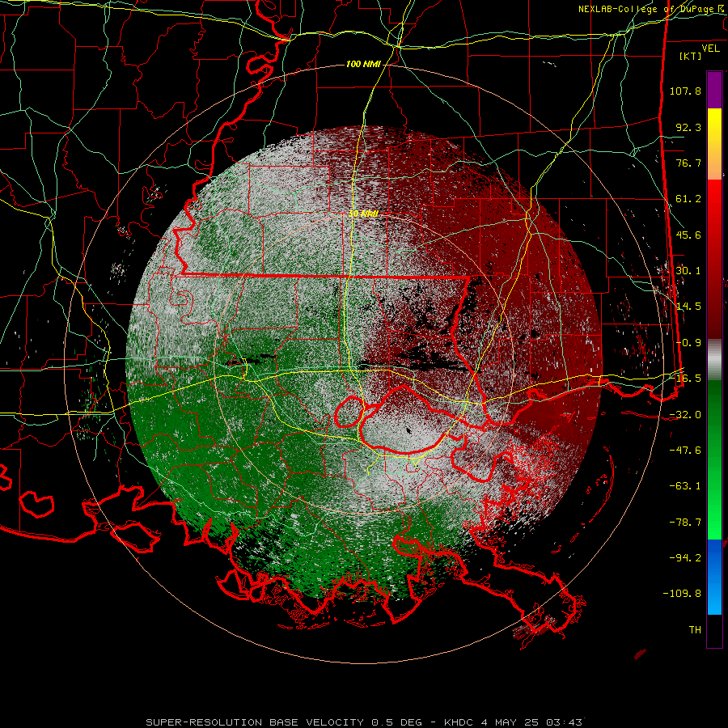Click the -47.6 velocity scale value
The width and height of the screenshot is (728, 728).
pos(685,451)
